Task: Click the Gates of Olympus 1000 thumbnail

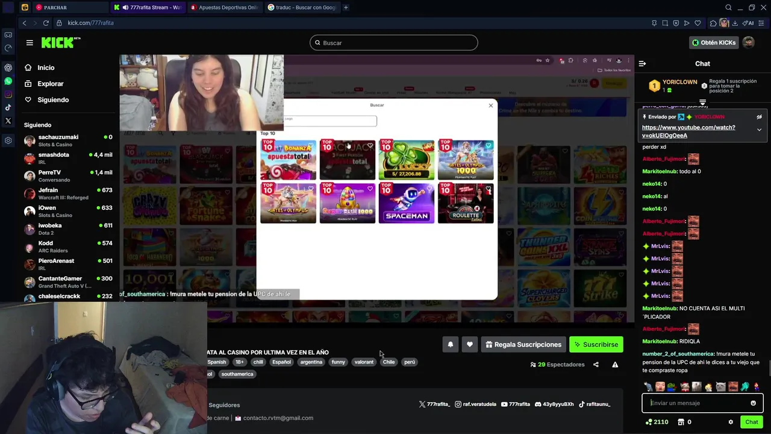Action: click(x=466, y=160)
